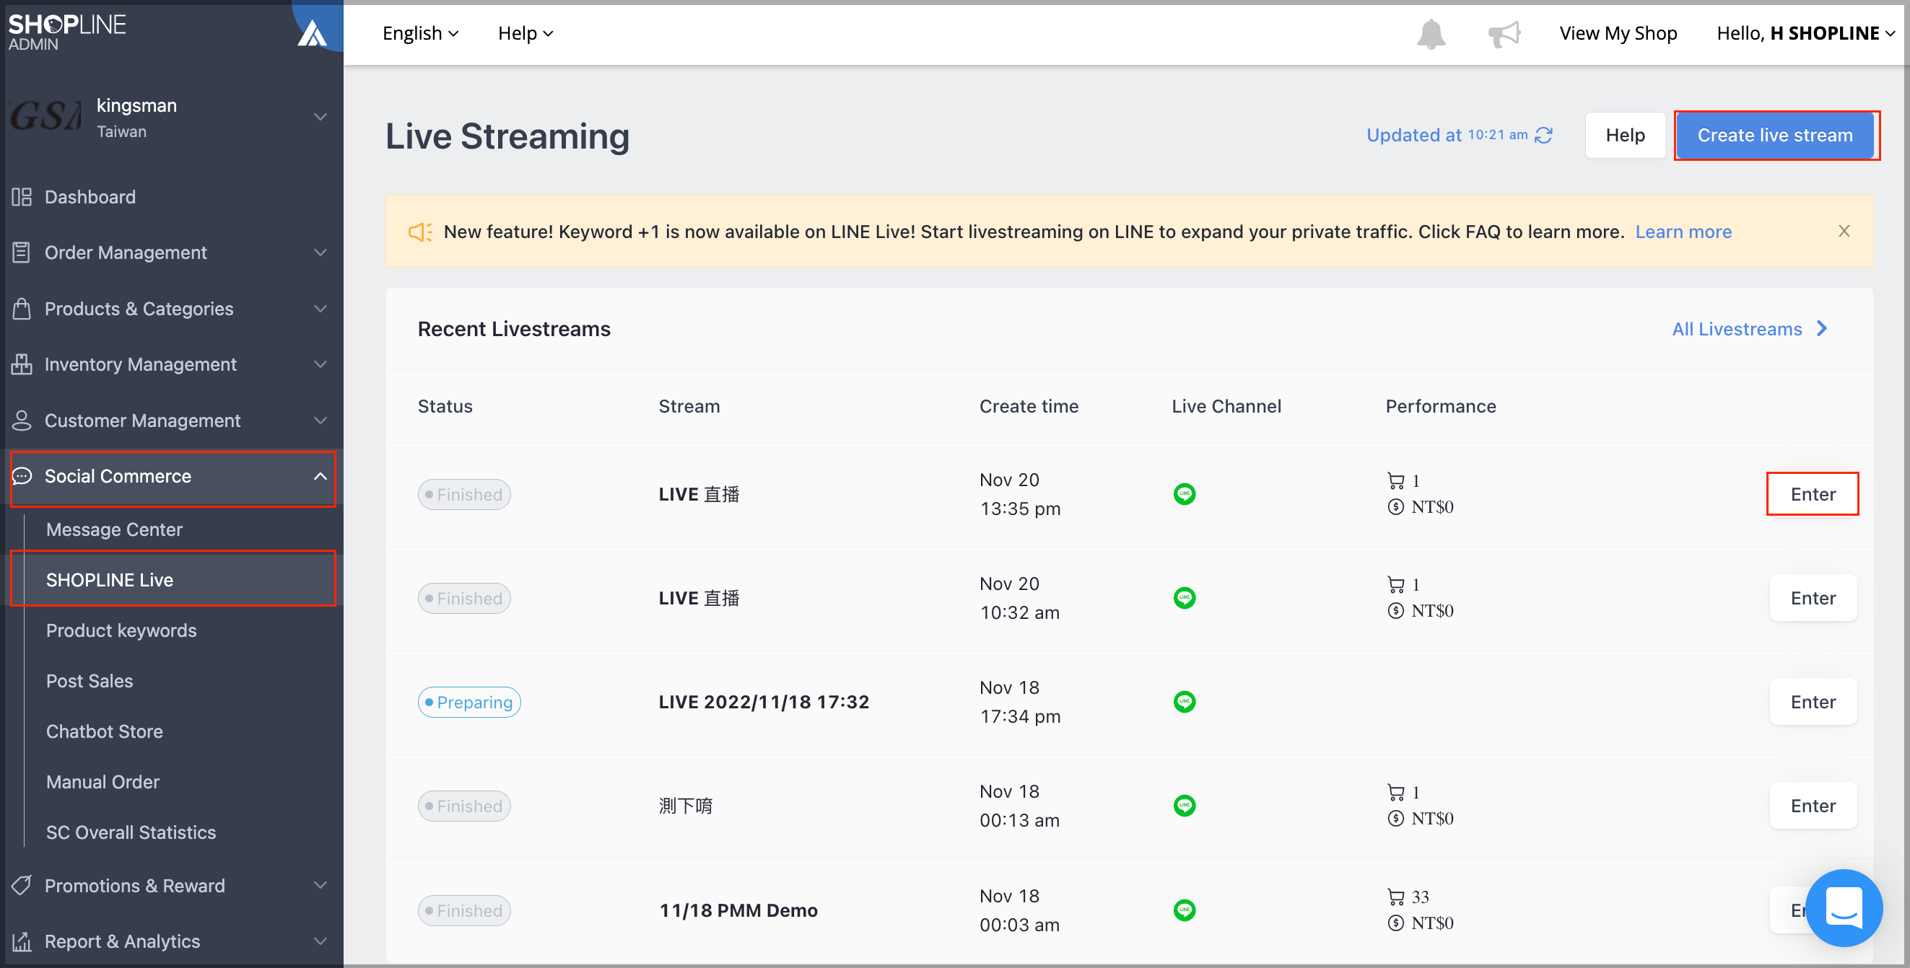The width and height of the screenshot is (1910, 968).
Task: Click the Live Channel column header
Action: click(x=1226, y=405)
